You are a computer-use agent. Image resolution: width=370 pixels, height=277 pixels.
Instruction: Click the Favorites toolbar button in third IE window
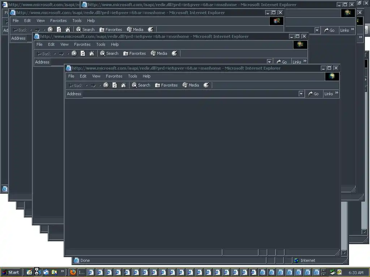point(111,30)
